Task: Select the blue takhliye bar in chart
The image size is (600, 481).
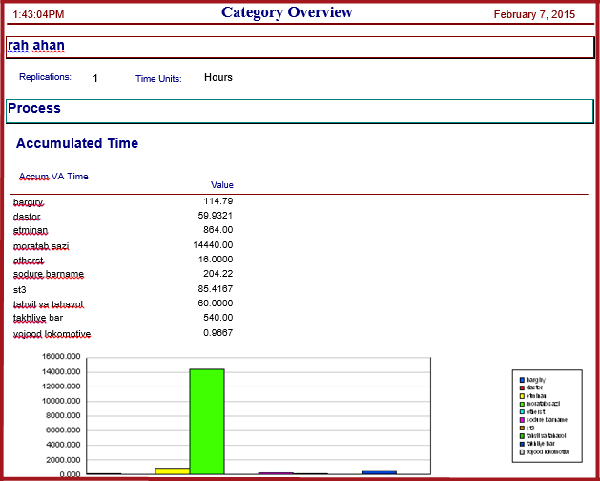Action: coord(380,472)
